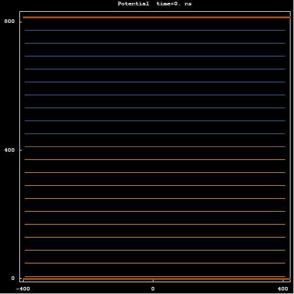Image resolution: width=294 pixels, height=294 pixels.
Task: Click the "time=0. ns" title text
Action: point(174,4)
